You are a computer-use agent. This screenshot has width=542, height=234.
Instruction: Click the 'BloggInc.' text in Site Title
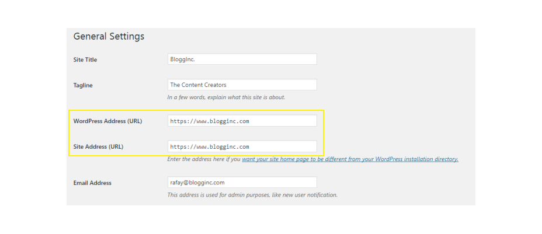tap(182, 60)
